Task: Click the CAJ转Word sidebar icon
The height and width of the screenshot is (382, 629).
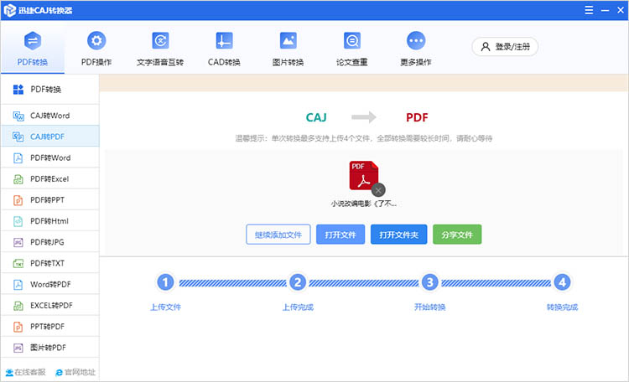Action: 18,116
